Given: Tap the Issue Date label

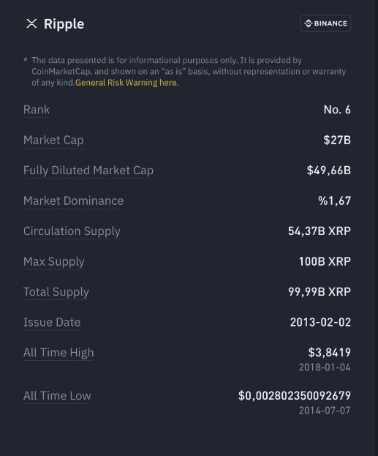Looking at the screenshot, I should (52, 322).
